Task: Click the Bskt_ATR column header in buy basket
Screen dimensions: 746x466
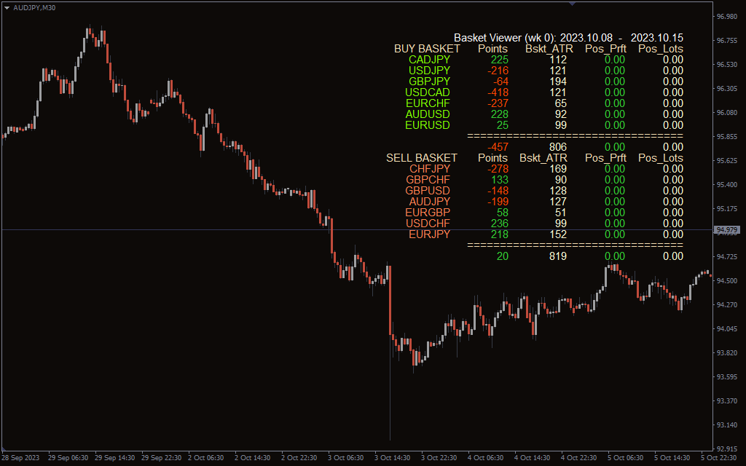Action: pyautogui.click(x=549, y=49)
